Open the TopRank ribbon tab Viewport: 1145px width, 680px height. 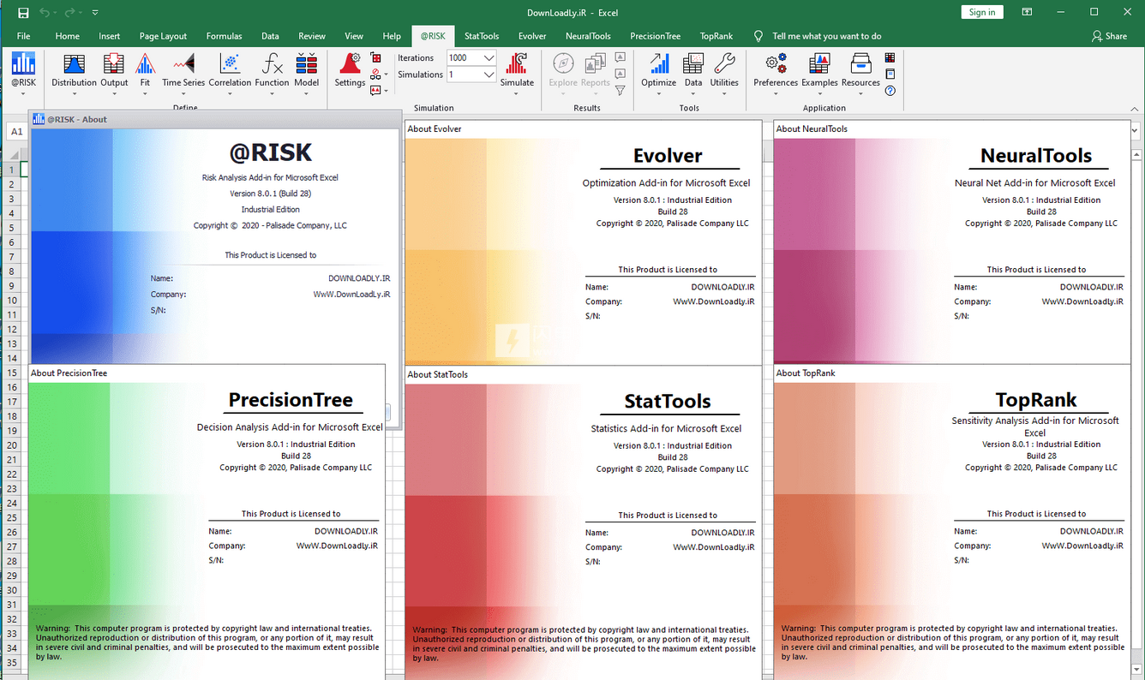pyautogui.click(x=716, y=37)
